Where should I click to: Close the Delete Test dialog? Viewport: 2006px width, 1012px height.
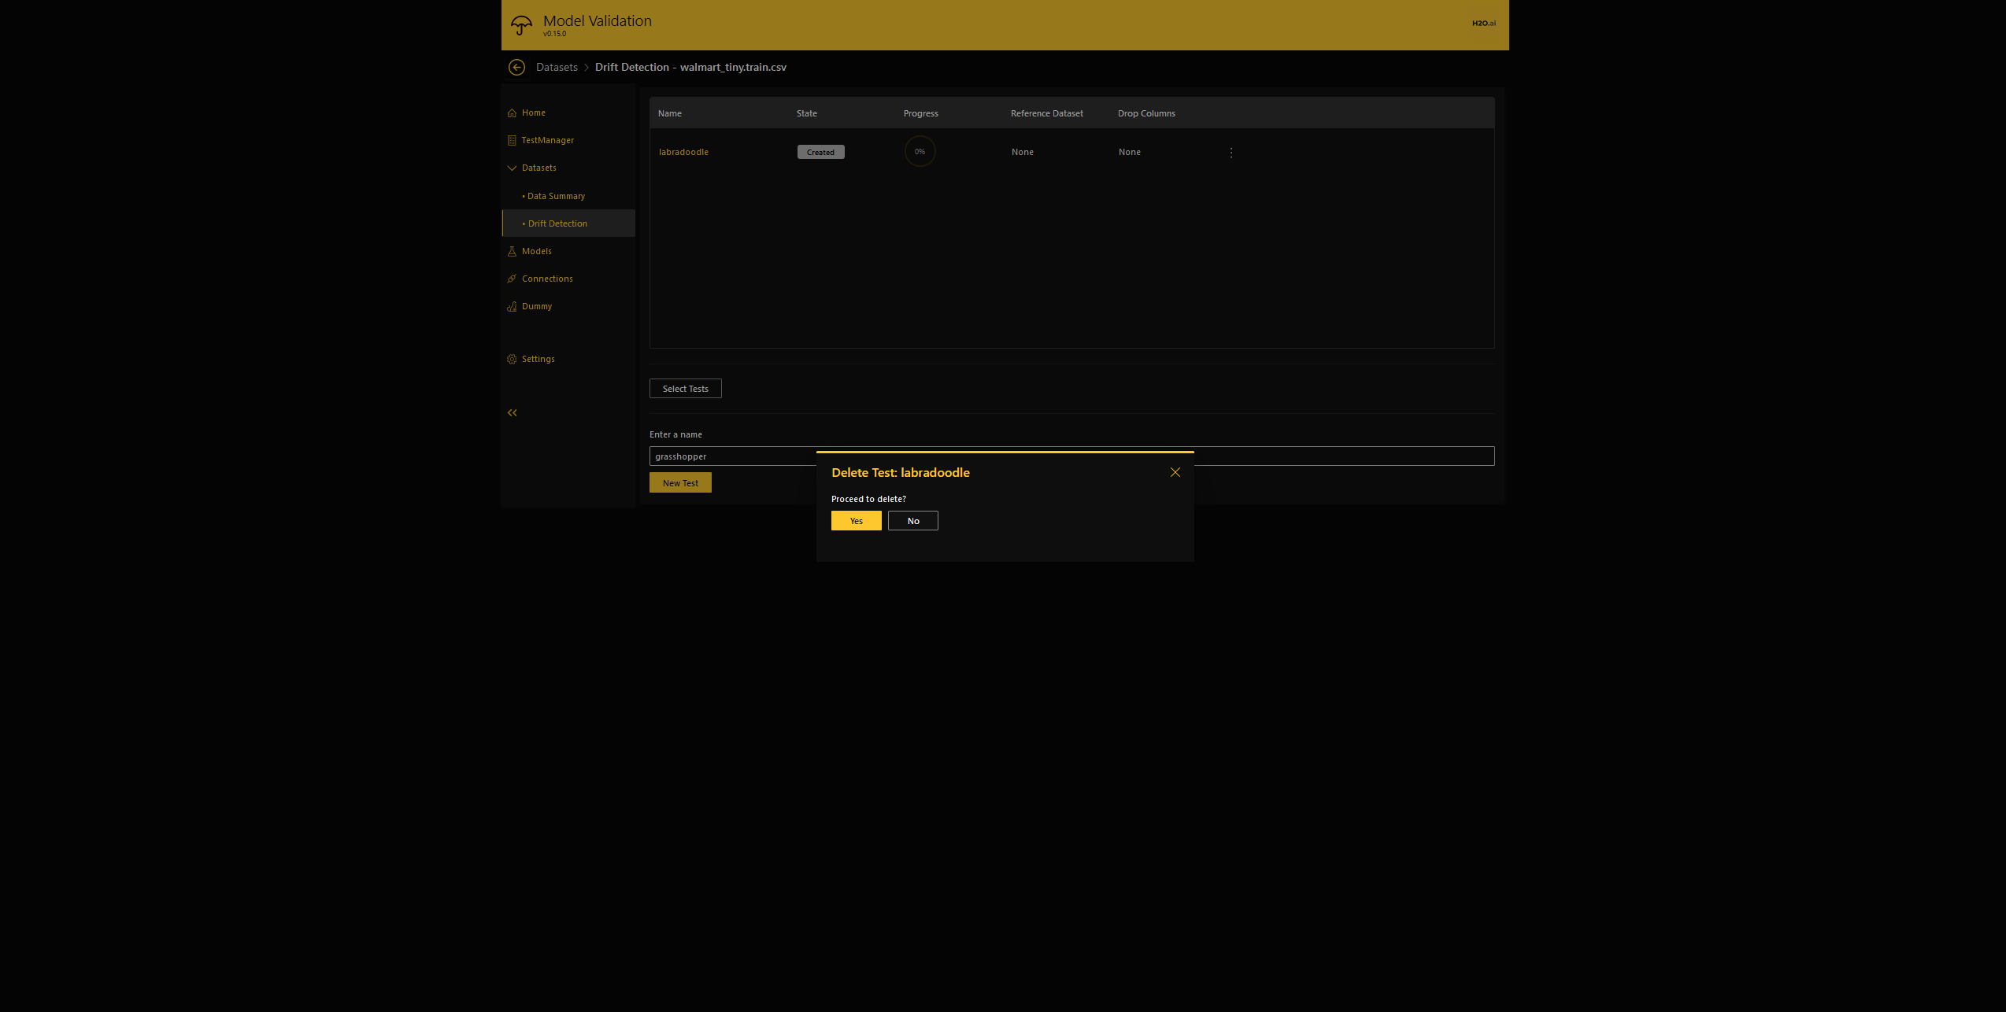pyautogui.click(x=1175, y=472)
